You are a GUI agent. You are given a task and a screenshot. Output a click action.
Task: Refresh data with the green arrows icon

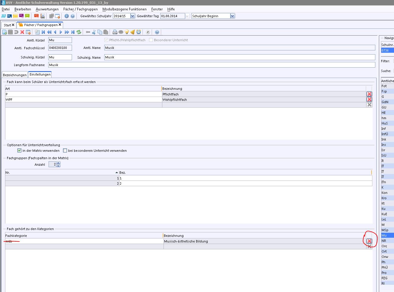(x=79, y=32)
